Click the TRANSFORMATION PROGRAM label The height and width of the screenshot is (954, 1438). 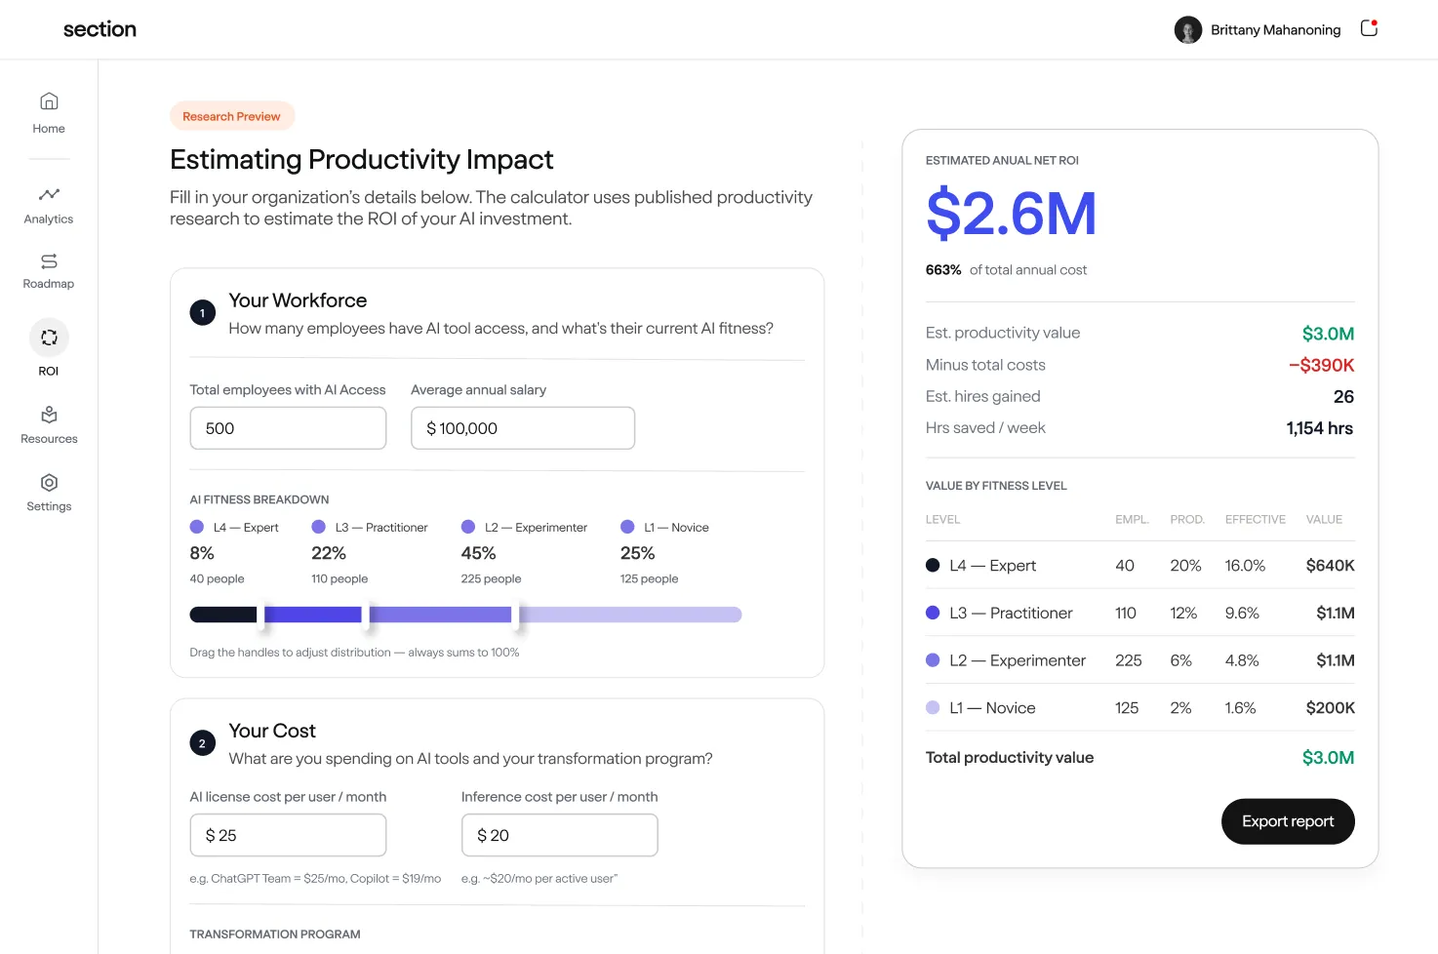pyautogui.click(x=275, y=934)
